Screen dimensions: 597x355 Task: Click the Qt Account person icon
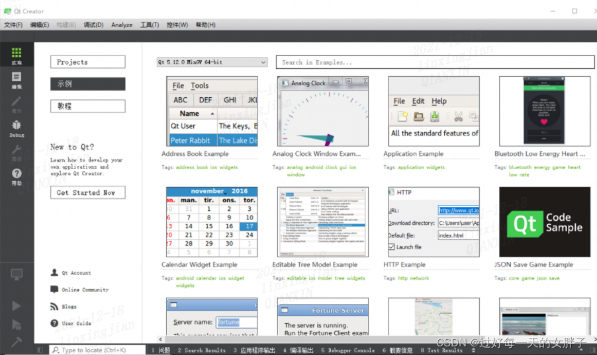54,272
